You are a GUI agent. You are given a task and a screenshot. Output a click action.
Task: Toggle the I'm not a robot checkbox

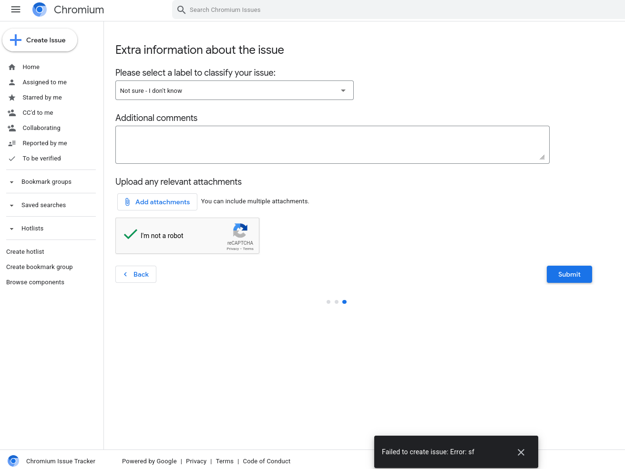tap(131, 234)
